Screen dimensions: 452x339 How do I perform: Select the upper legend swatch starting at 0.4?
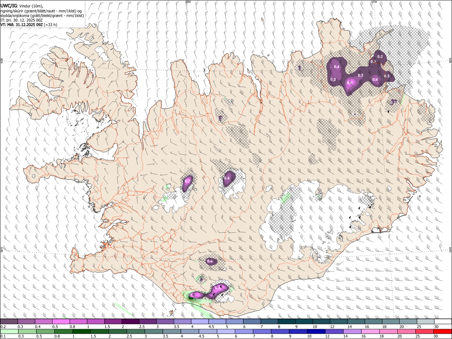pos(44,322)
